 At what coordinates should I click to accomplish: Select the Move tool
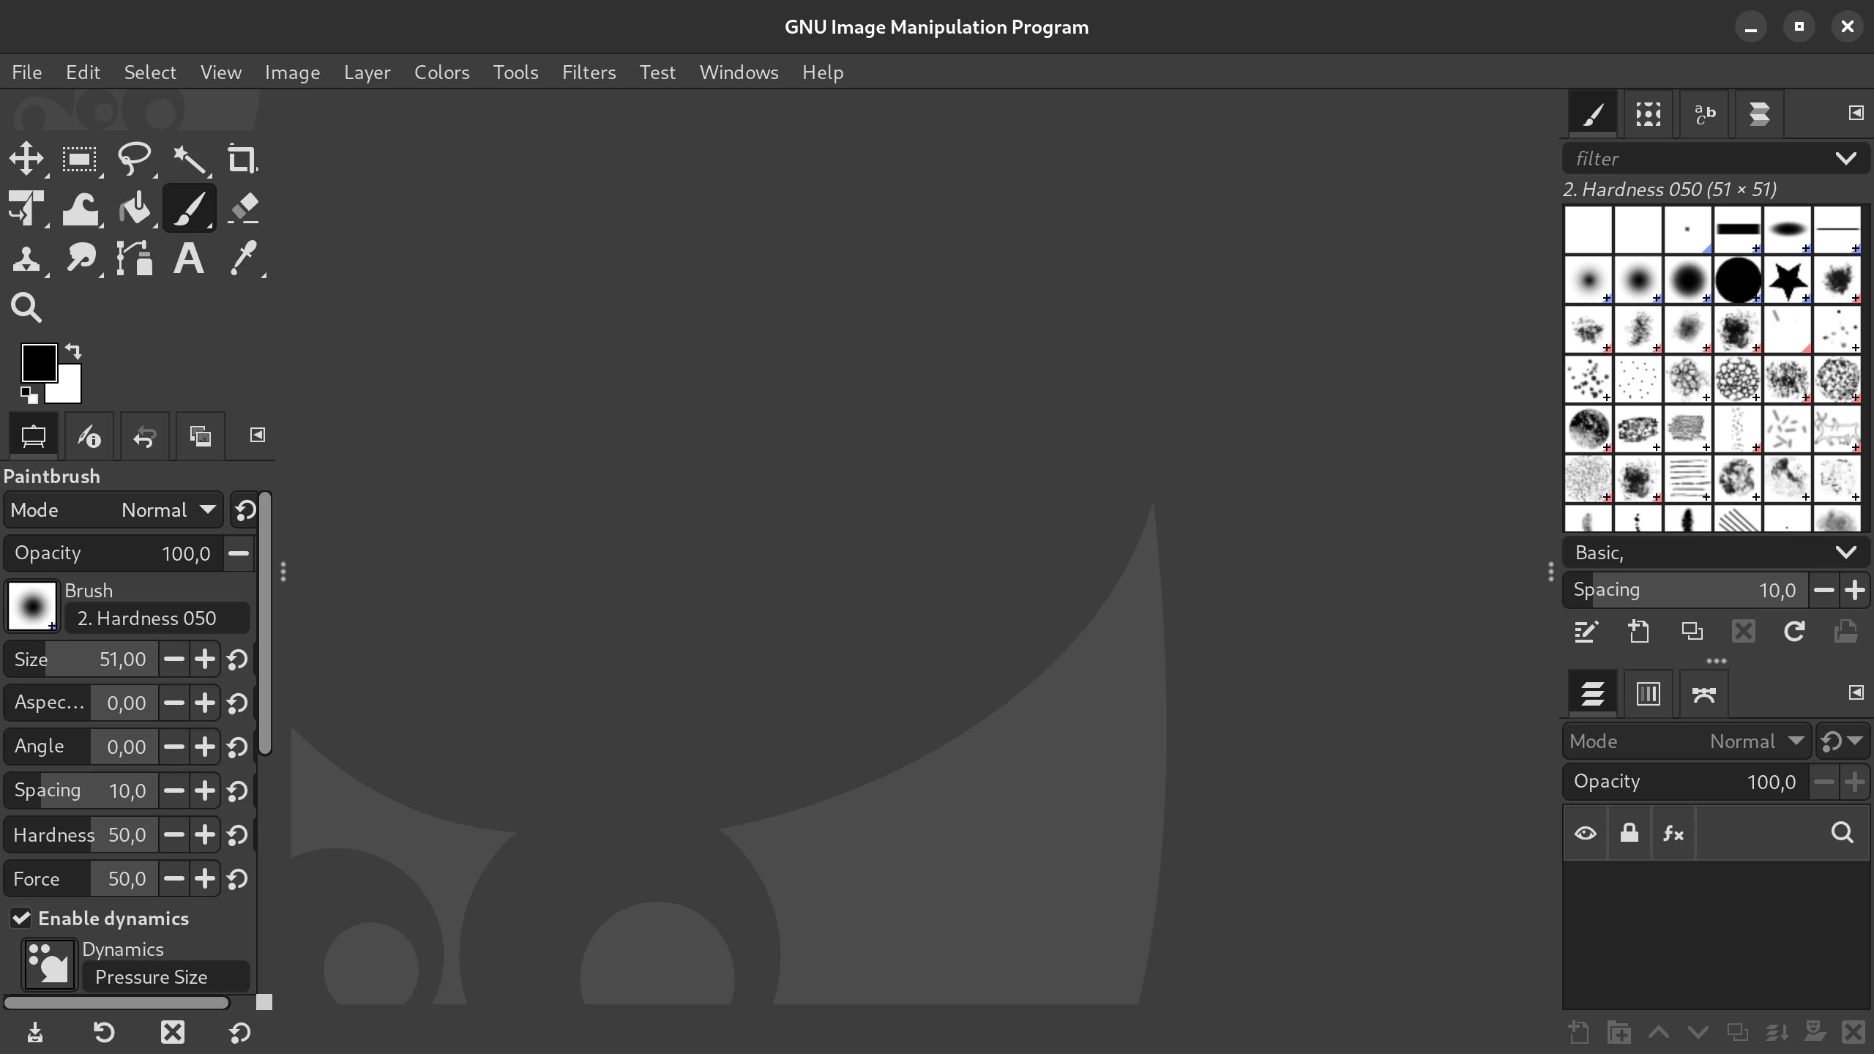27,159
